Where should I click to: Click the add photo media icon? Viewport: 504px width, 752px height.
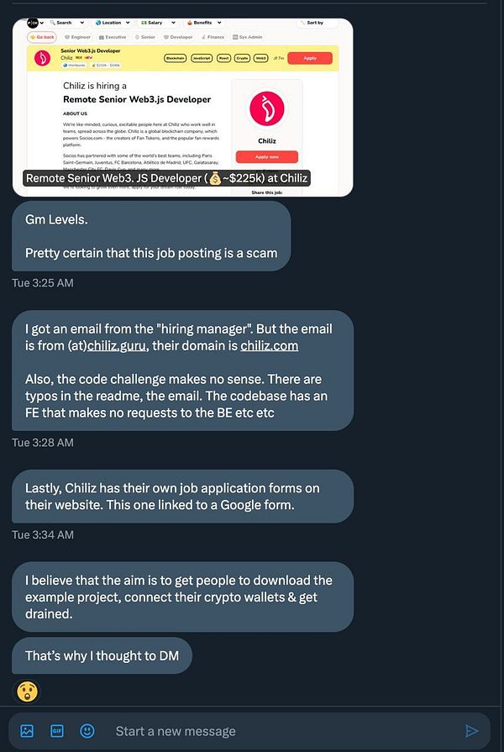(x=27, y=731)
